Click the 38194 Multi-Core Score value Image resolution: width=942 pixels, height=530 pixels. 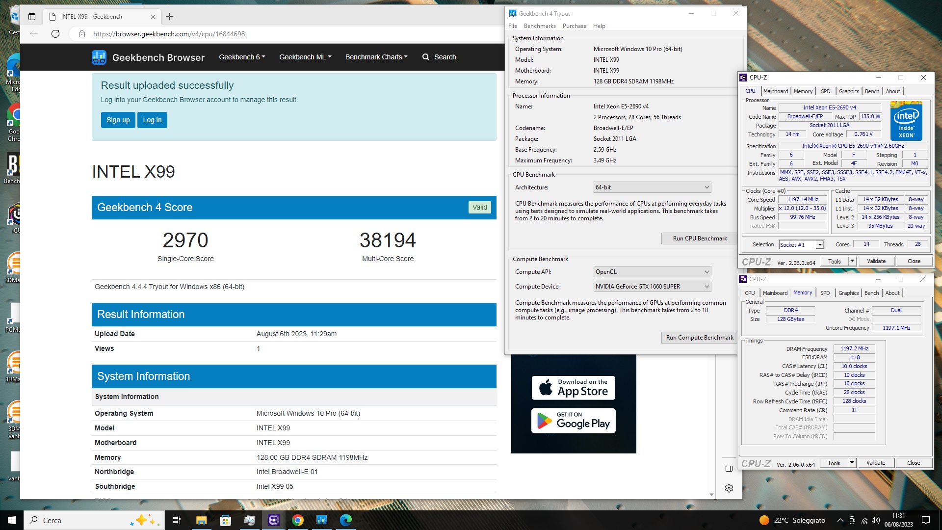388,240
